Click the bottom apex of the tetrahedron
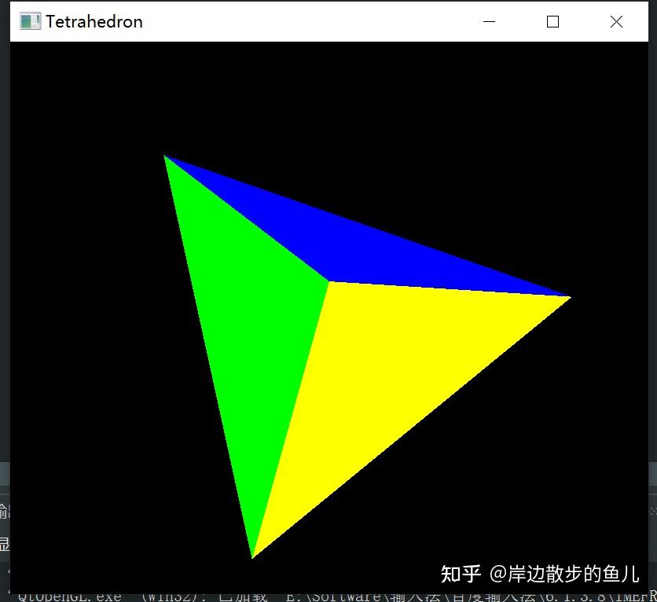 tap(253, 556)
